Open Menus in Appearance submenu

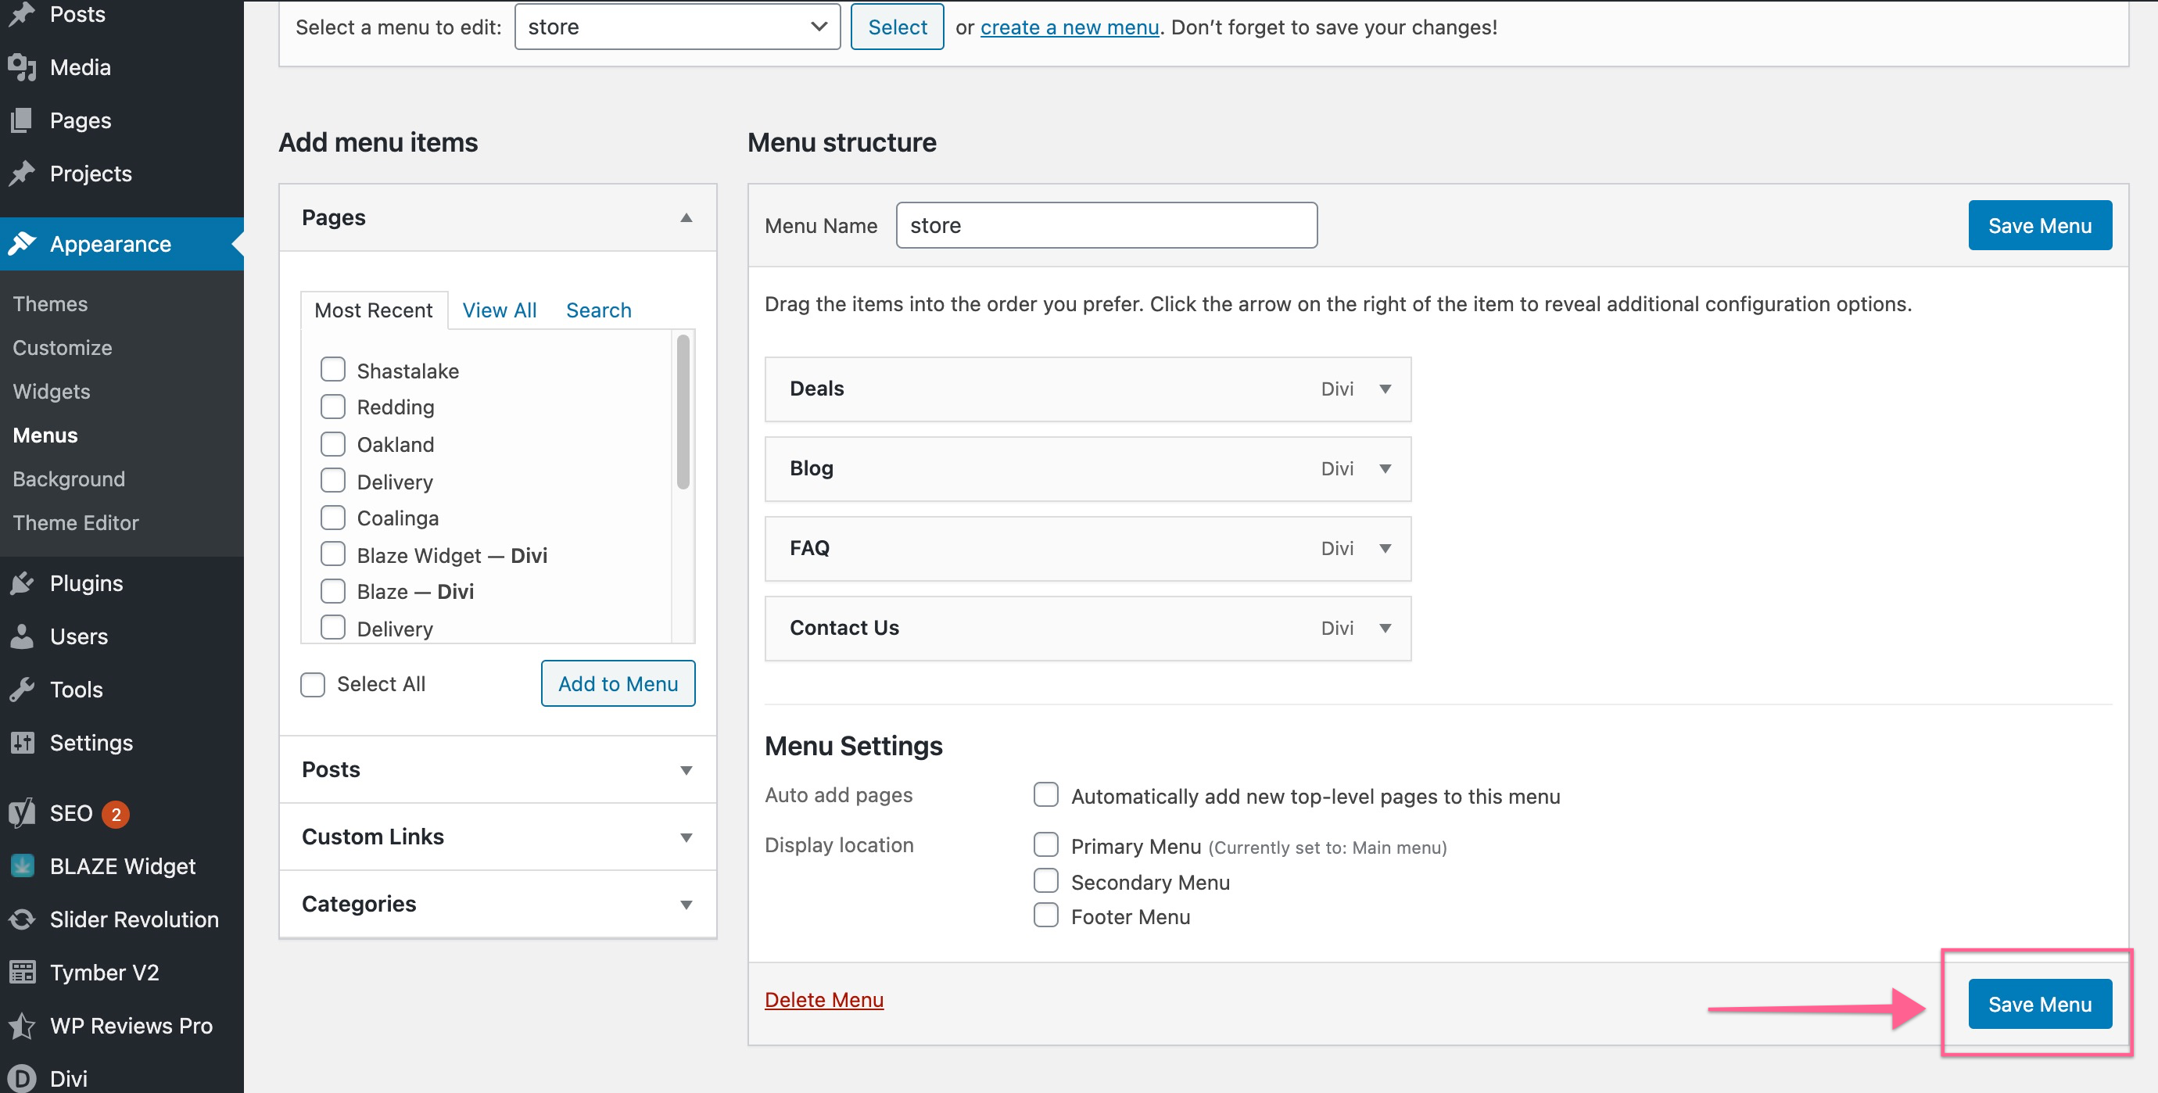pos(45,435)
